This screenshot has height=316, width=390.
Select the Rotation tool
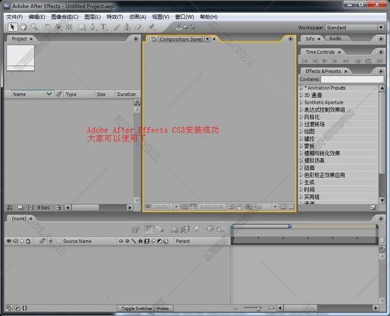(48, 27)
